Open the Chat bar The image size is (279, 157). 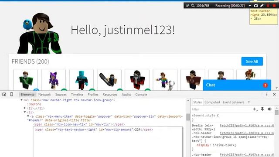point(237,85)
